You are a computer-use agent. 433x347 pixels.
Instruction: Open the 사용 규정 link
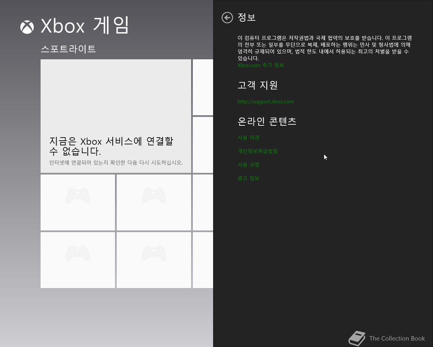pyautogui.click(x=248, y=165)
